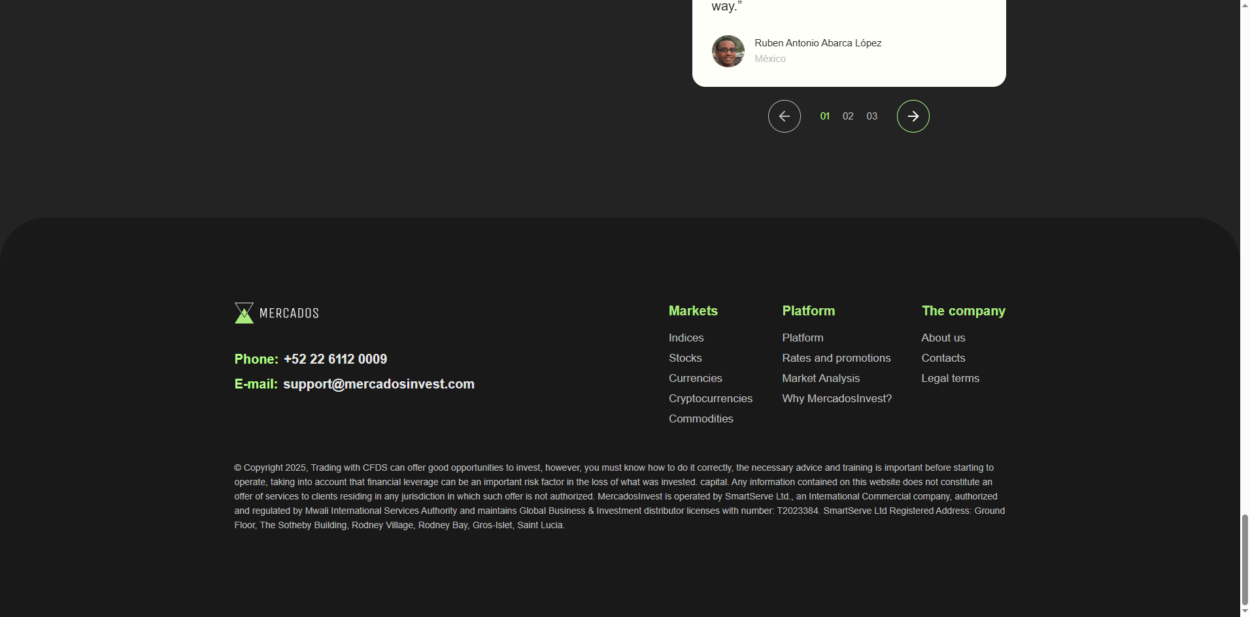Screen dimensions: 1250x617
Task: Click the green Platform column heading
Action: [809, 311]
